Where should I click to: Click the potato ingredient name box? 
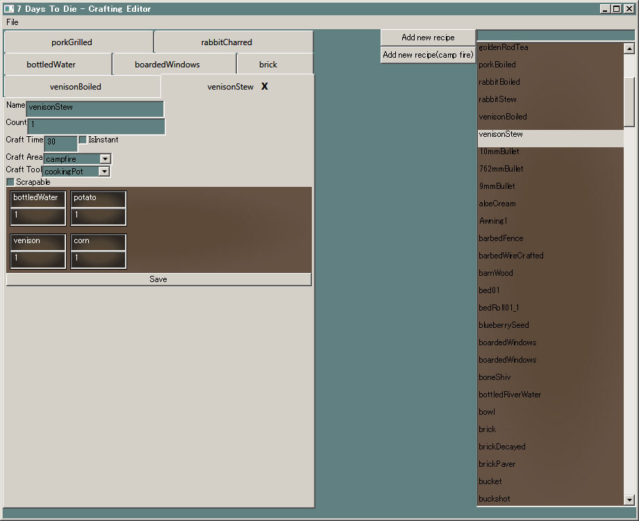98,199
